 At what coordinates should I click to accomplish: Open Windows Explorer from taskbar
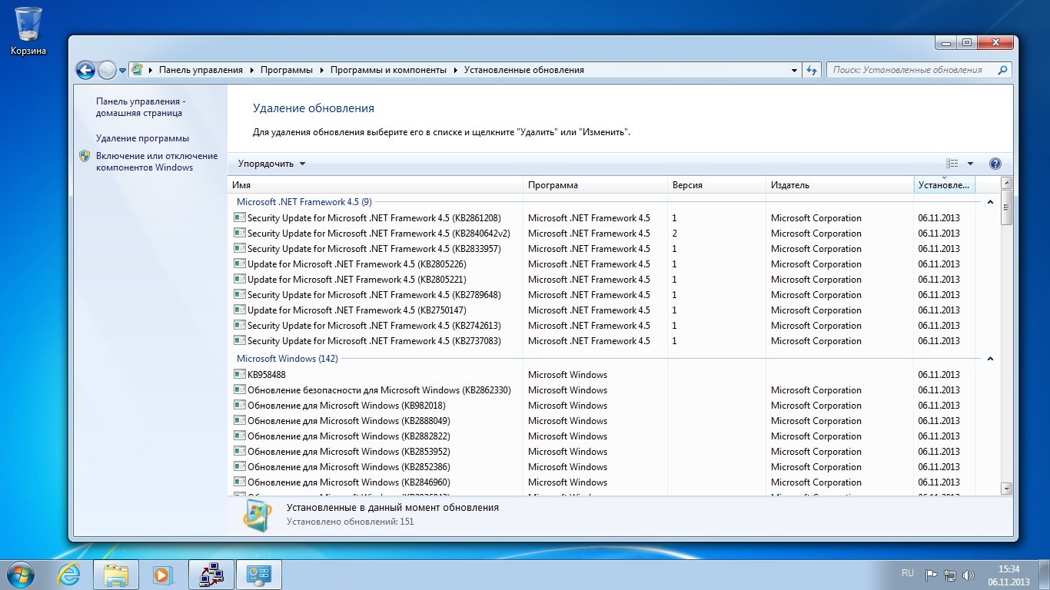coord(116,574)
